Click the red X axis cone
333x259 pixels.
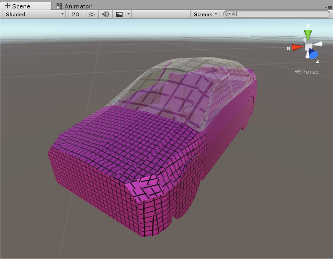297,47
